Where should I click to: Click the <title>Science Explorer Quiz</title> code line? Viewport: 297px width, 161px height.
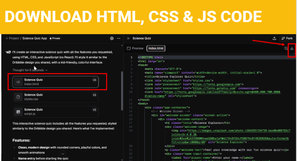click(x=175, y=77)
